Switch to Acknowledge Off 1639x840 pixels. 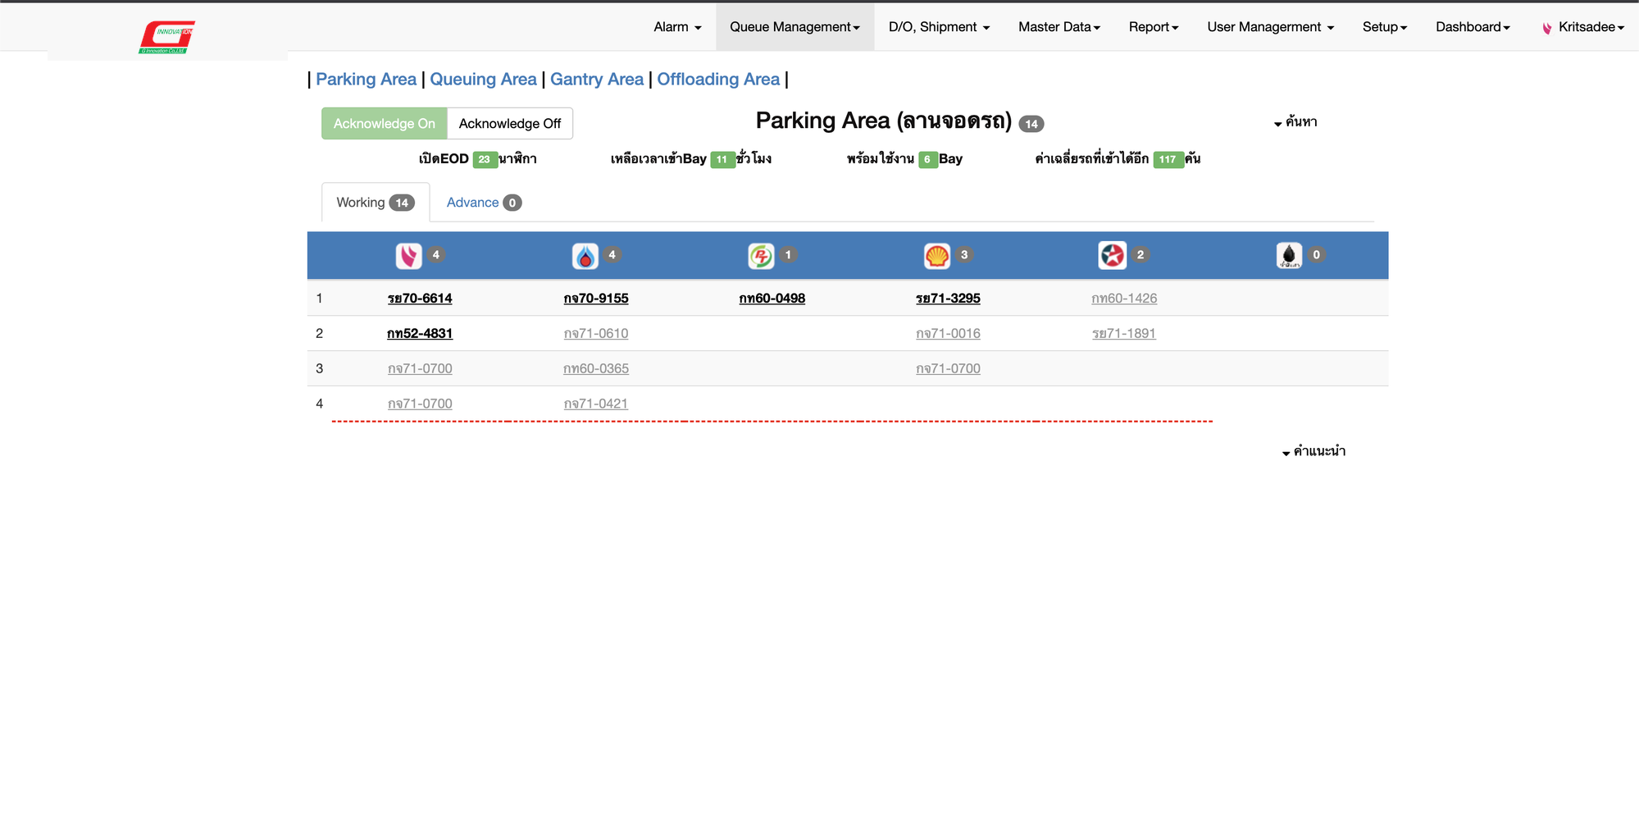510,123
